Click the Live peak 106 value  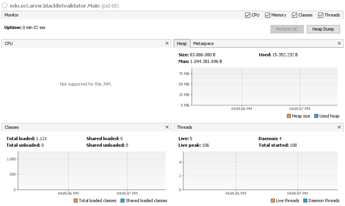pyautogui.click(x=206, y=145)
